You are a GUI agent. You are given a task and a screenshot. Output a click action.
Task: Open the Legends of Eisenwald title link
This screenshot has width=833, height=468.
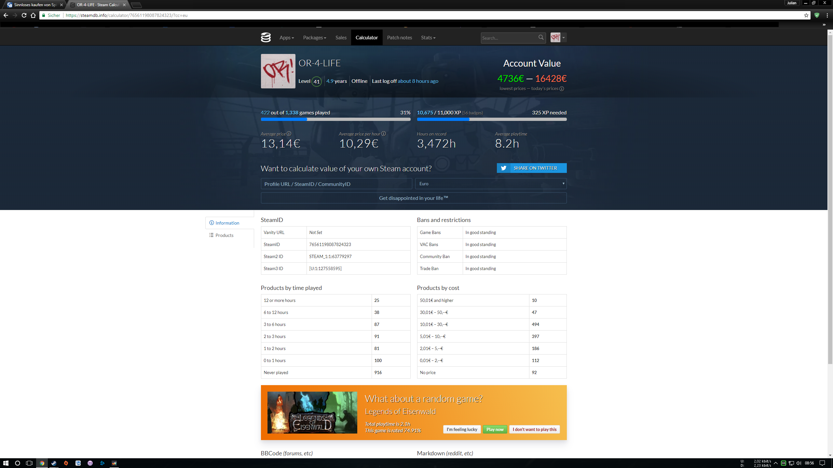pyautogui.click(x=400, y=411)
